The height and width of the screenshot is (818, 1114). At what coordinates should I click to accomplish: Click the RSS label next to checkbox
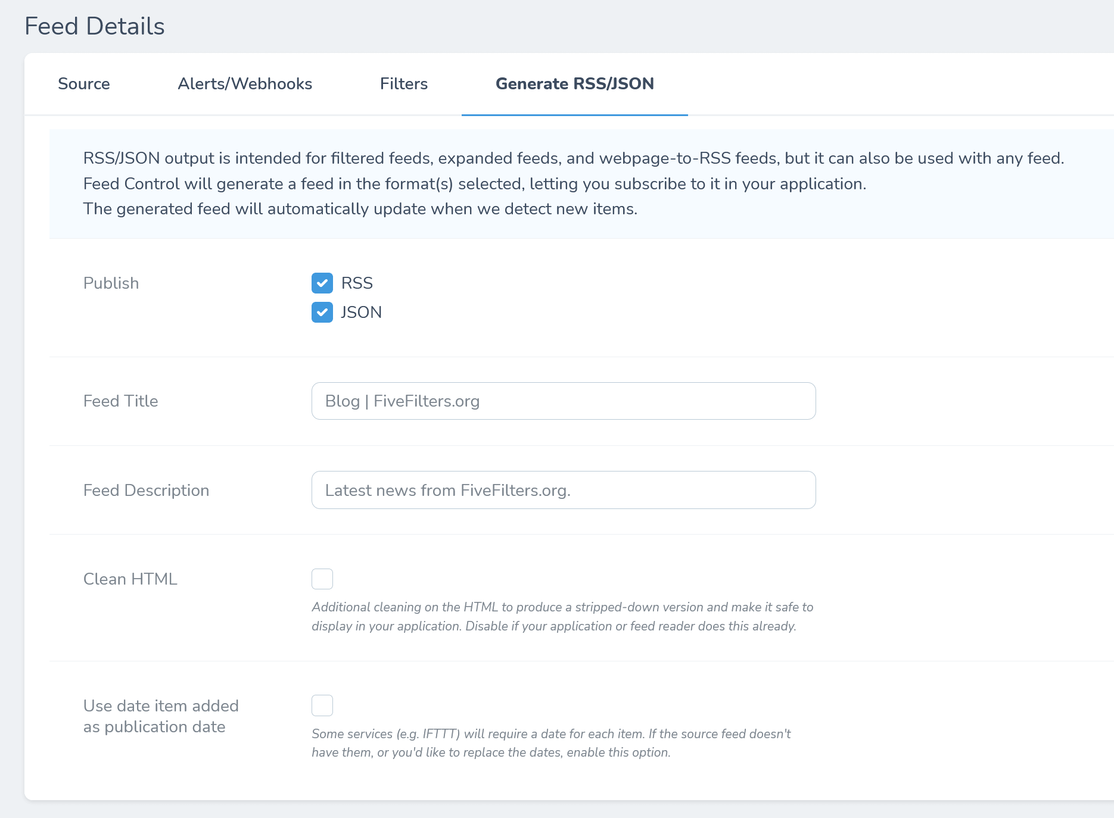357,283
